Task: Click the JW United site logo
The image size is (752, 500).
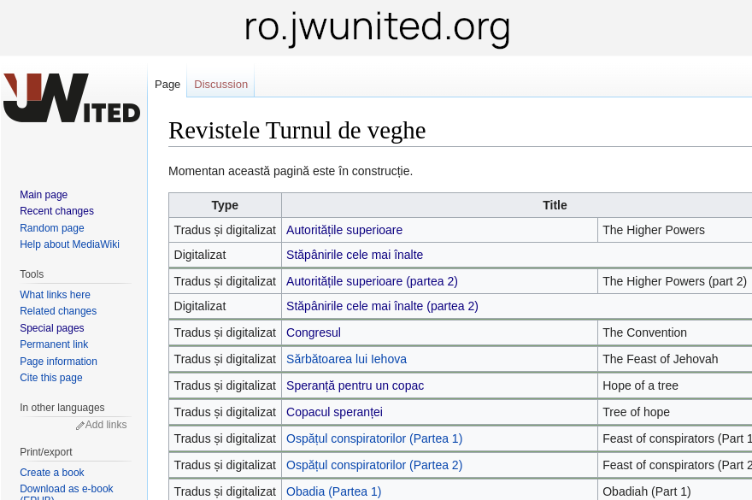Action: [72, 98]
